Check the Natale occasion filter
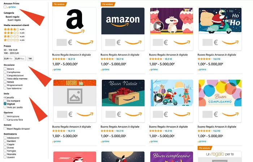The image size is (253, 162). click(x=5, y=82)
